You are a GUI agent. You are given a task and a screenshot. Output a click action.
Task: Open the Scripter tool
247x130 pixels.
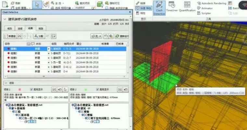pyautogui.click(x=204, y=13)
